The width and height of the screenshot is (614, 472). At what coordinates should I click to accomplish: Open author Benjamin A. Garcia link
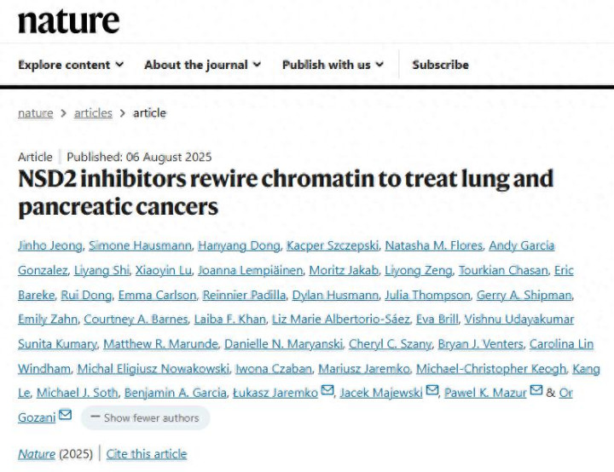pyautogui.click(x=176, y=393)
